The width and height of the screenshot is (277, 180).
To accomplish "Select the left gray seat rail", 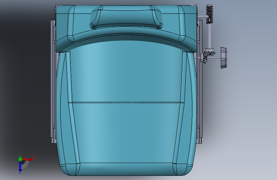I will [53, 81].
